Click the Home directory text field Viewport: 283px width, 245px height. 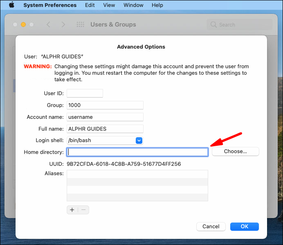tap(137, 152)
